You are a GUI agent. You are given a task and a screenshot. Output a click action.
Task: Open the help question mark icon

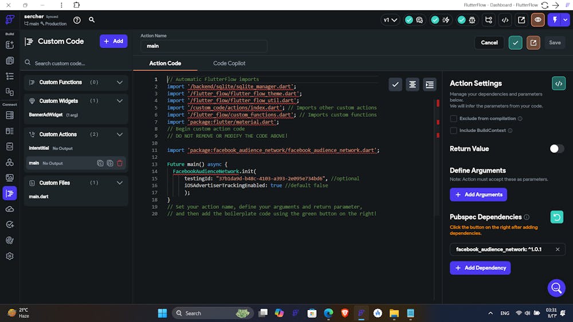click(x=77, y=20)
